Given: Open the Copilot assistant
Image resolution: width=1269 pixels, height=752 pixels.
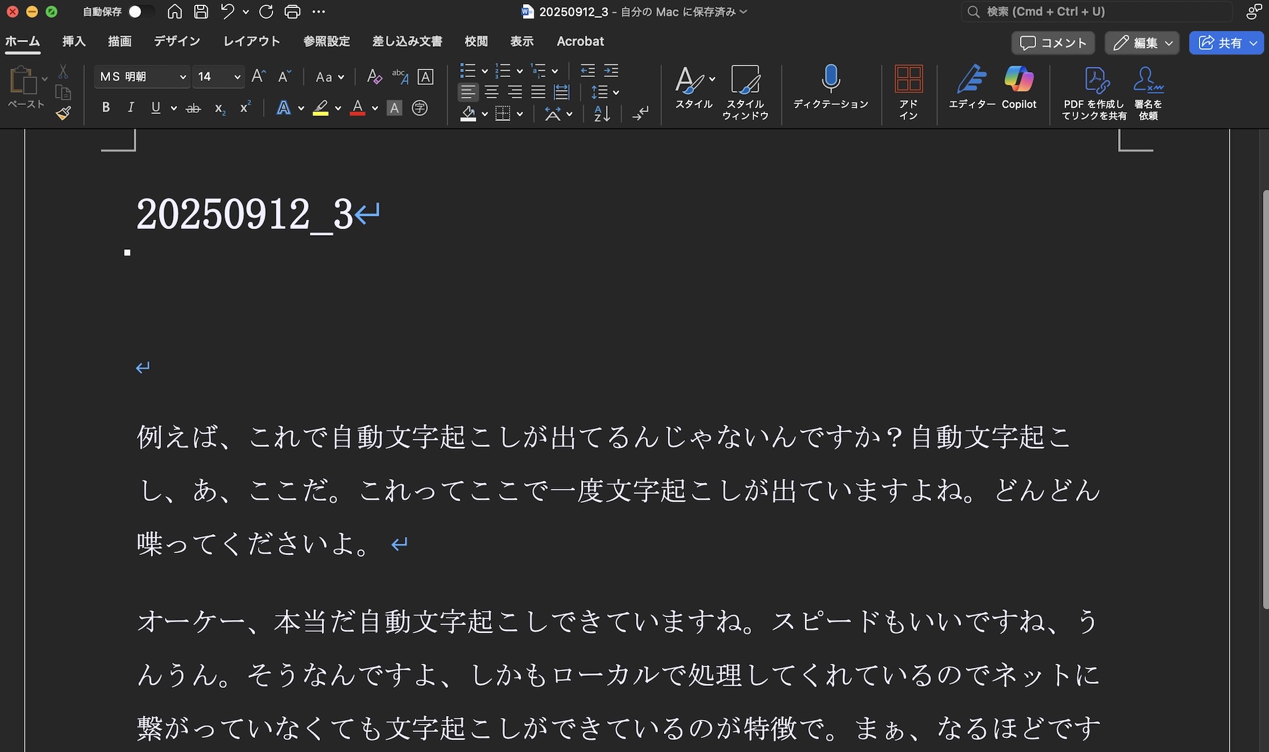Looking at the screenshot, I should [x=1019, y=87].
